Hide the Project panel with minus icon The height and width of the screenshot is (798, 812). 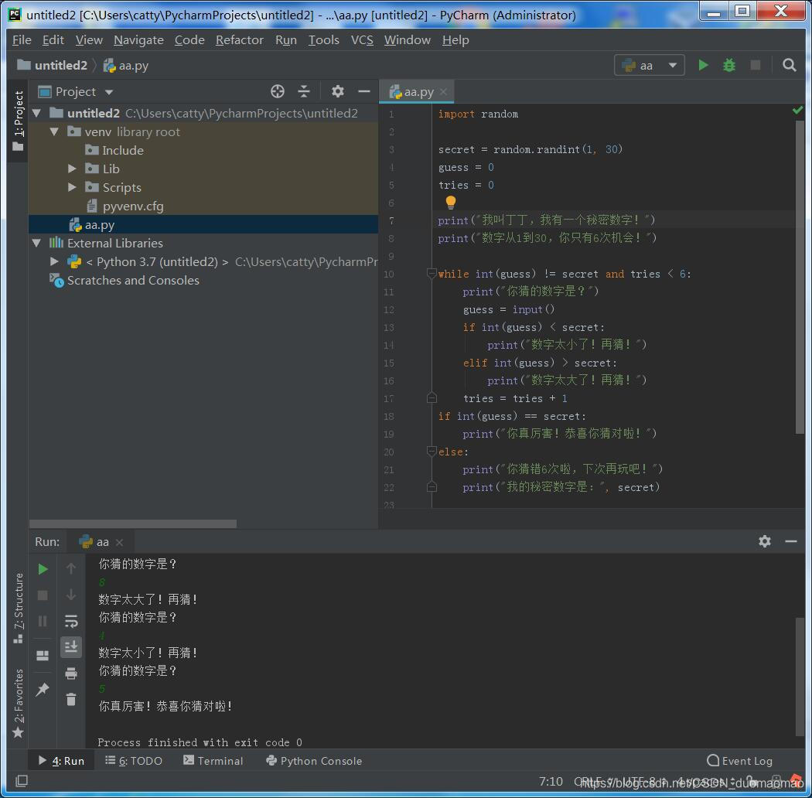pyautogui.click(x=364, y=92)
